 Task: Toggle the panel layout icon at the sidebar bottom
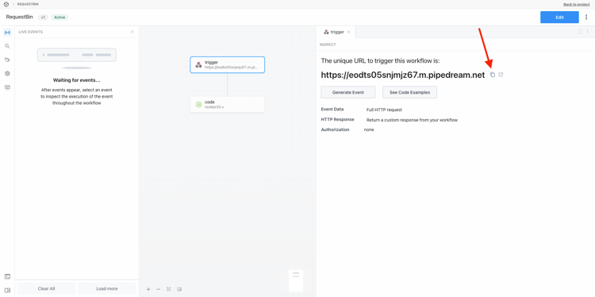click(7, 291)
